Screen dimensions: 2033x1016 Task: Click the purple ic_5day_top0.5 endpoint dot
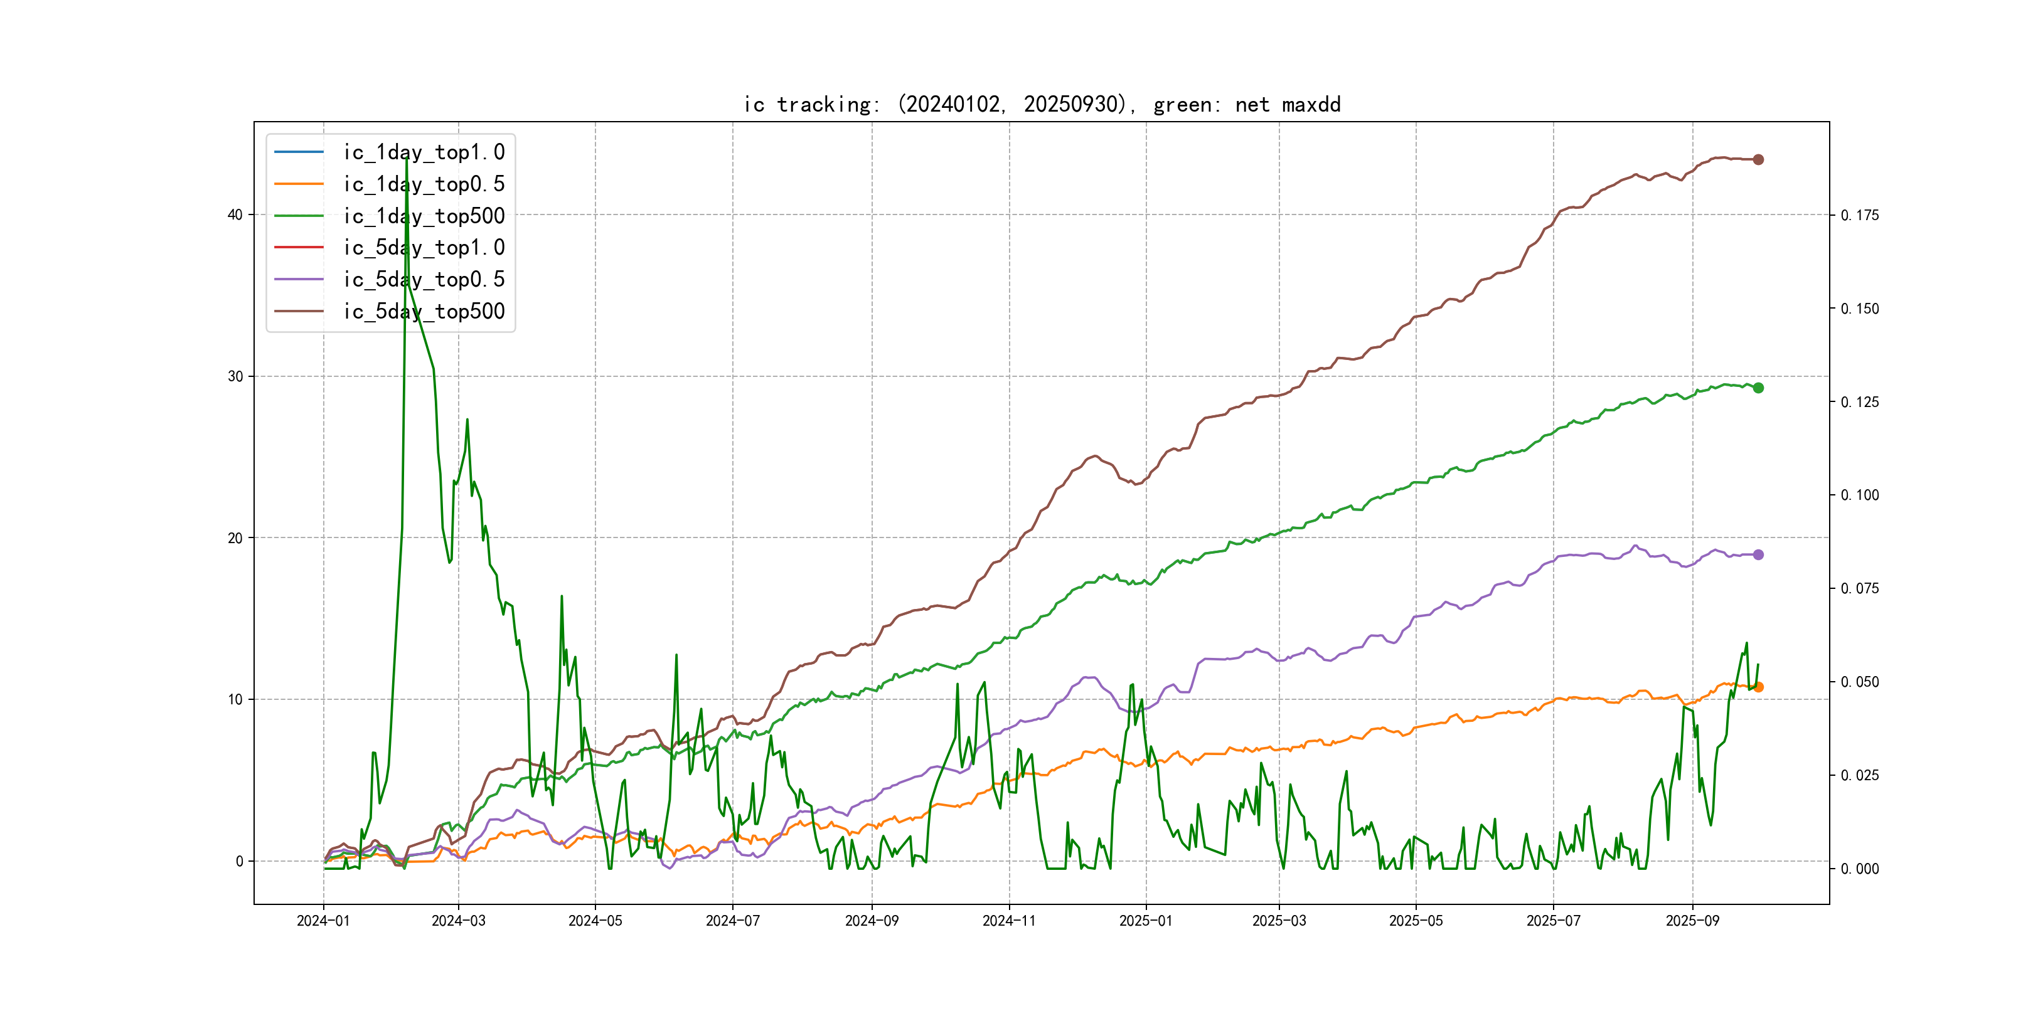pos(1758,554)
